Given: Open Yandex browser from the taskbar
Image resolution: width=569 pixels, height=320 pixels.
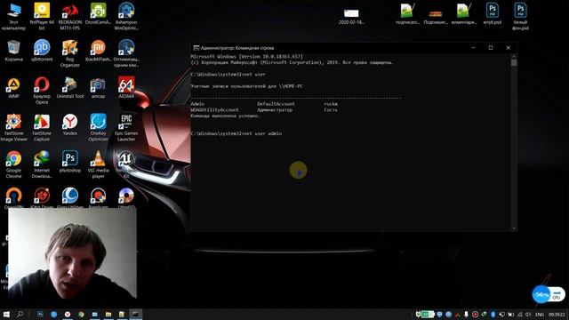Looking at the screenshot, I should (68, 314).
